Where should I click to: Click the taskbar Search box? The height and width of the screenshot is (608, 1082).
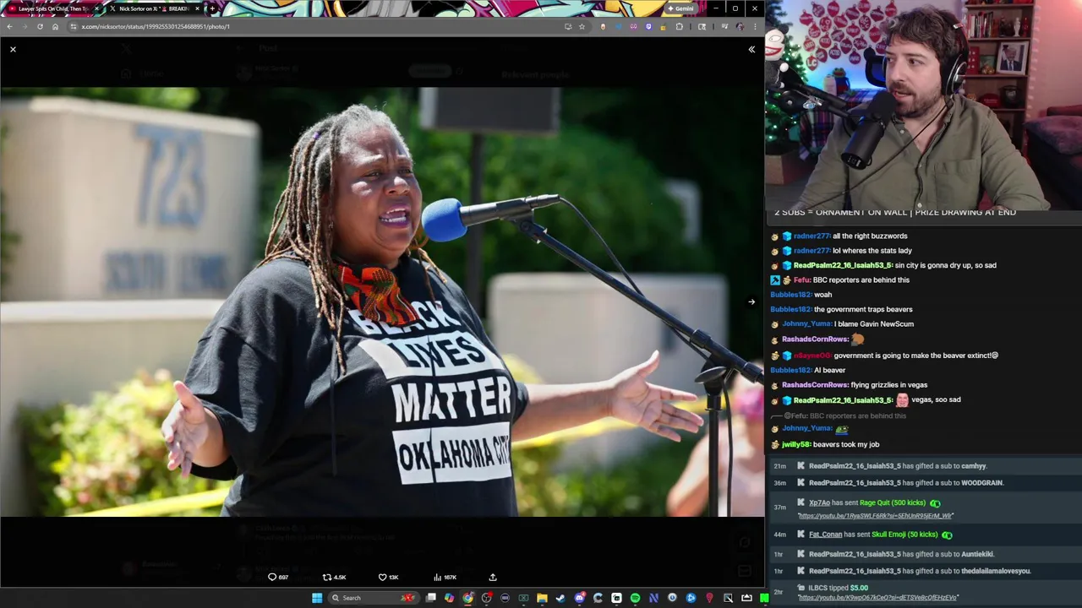[372, 598]
